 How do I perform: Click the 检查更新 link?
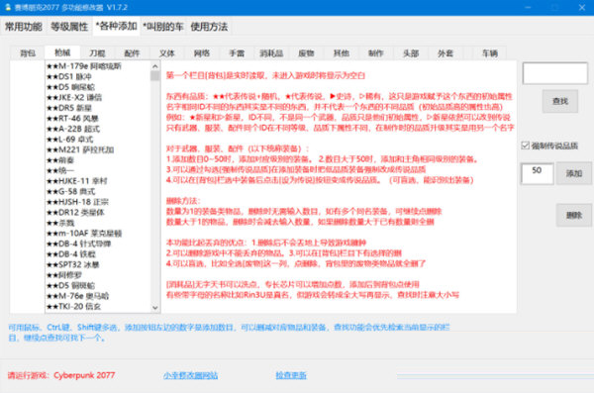[291, 375]
